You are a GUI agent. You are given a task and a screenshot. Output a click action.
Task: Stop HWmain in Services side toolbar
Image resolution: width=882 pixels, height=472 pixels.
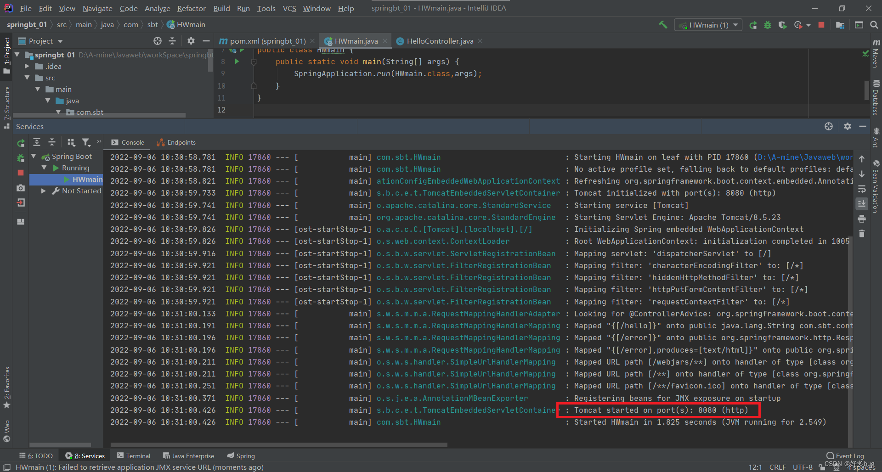tap(21, 173)
